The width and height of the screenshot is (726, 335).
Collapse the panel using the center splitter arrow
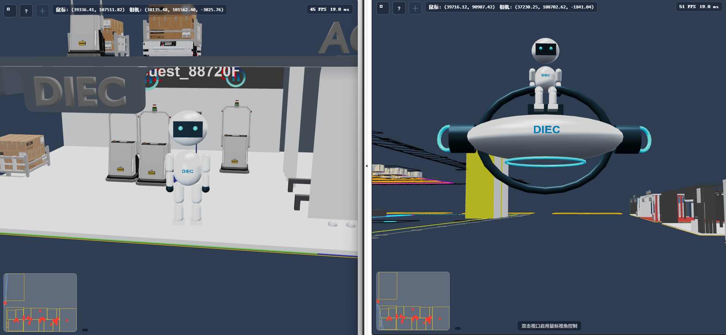coord(366,166)
